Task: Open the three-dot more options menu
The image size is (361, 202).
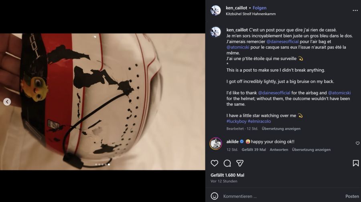Action: tap(355, 11)
